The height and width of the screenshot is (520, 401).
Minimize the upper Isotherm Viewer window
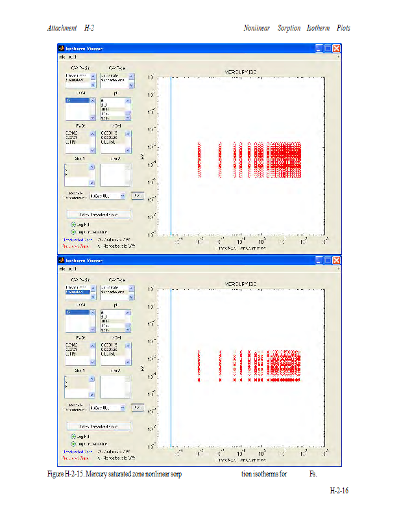319,48
